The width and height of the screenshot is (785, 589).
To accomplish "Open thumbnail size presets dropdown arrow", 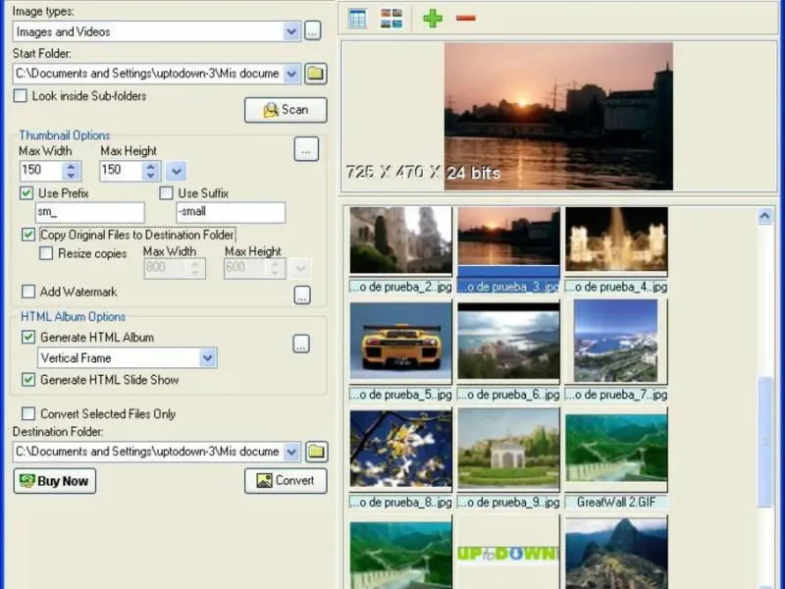I will [176, 171].
